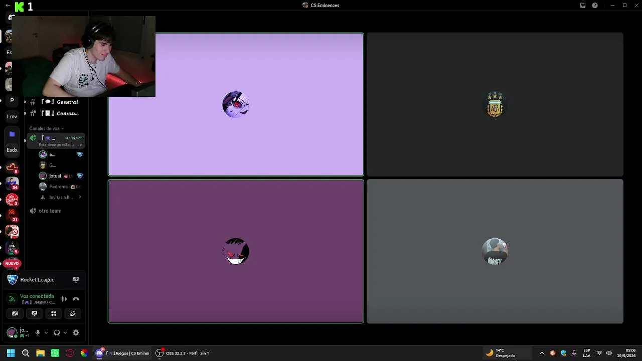The width and height of the screenshot is (642, 361).
Task: Expand headphone output options arrow
Action: [65, 332]
